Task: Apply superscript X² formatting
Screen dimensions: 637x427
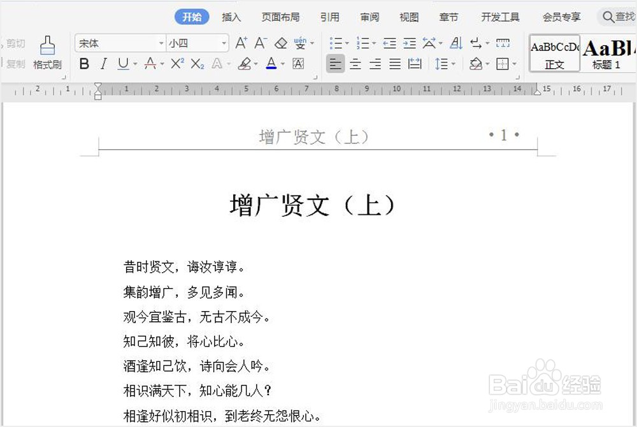Action: tap(177, 64)
